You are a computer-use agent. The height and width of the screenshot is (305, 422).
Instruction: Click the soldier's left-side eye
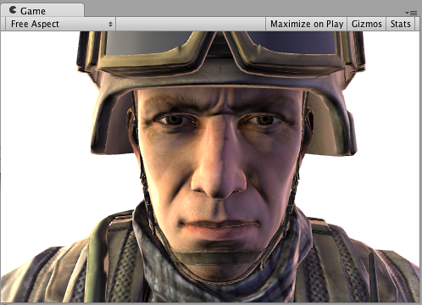click(173, 120)
